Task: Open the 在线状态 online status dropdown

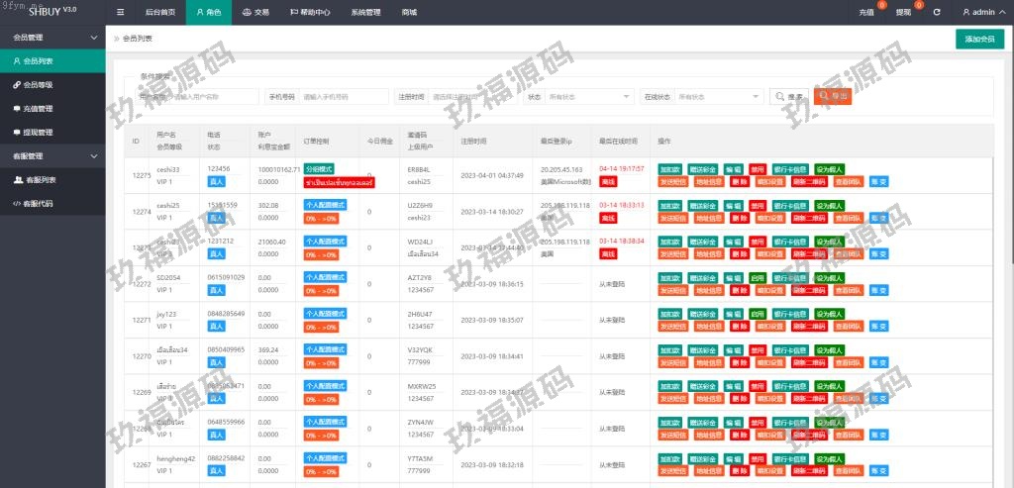Action: coord(718,97)
